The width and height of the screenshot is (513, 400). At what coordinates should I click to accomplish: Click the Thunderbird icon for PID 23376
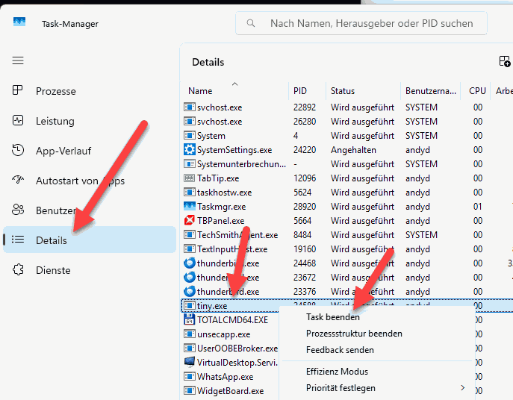[190, 291]
